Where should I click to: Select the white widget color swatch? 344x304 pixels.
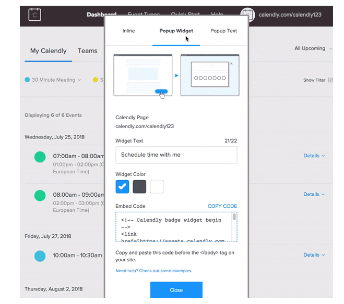[x=157, y=186]
